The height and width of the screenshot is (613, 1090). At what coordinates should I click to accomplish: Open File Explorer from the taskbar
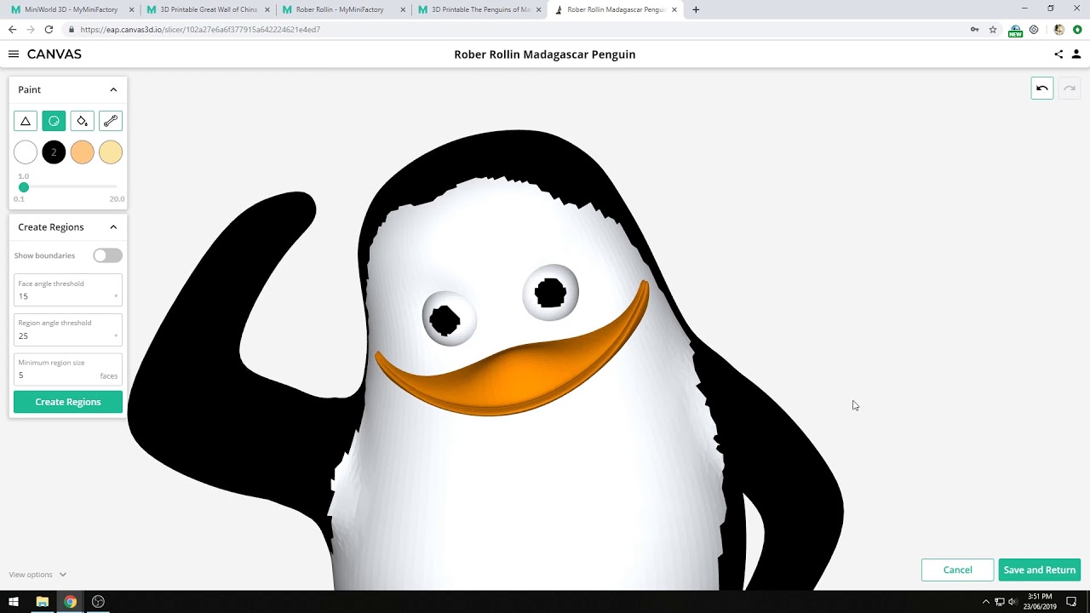42,602
